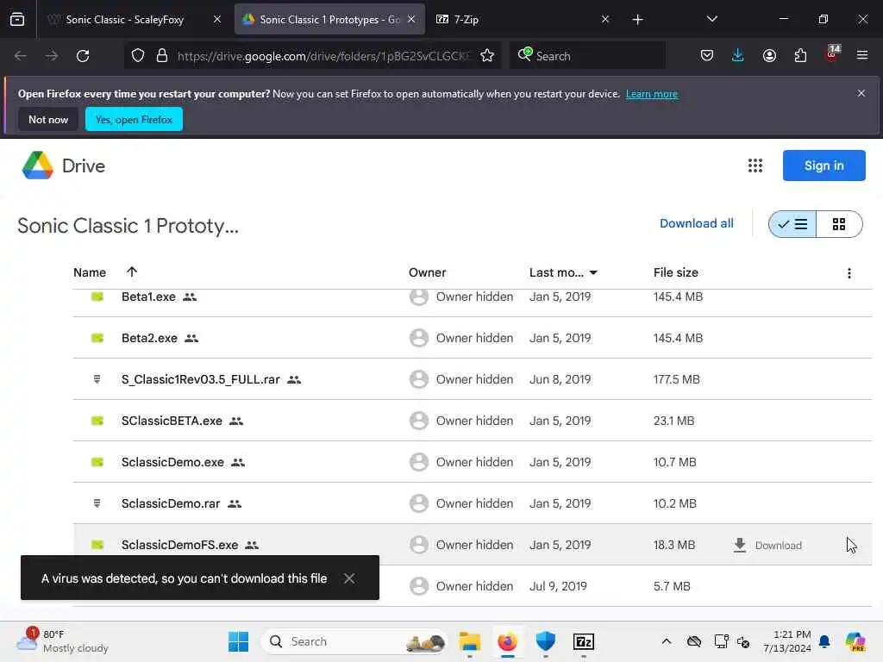Reverse sort direction with the arrow
The image size is (883, 662).
click(132, 272)
